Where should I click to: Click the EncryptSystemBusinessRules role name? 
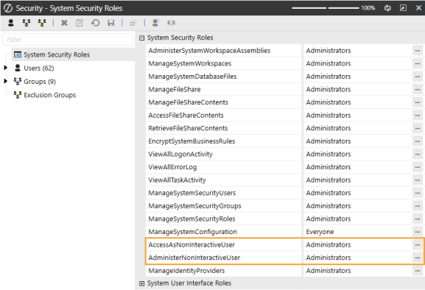click(x=192, y=141)
